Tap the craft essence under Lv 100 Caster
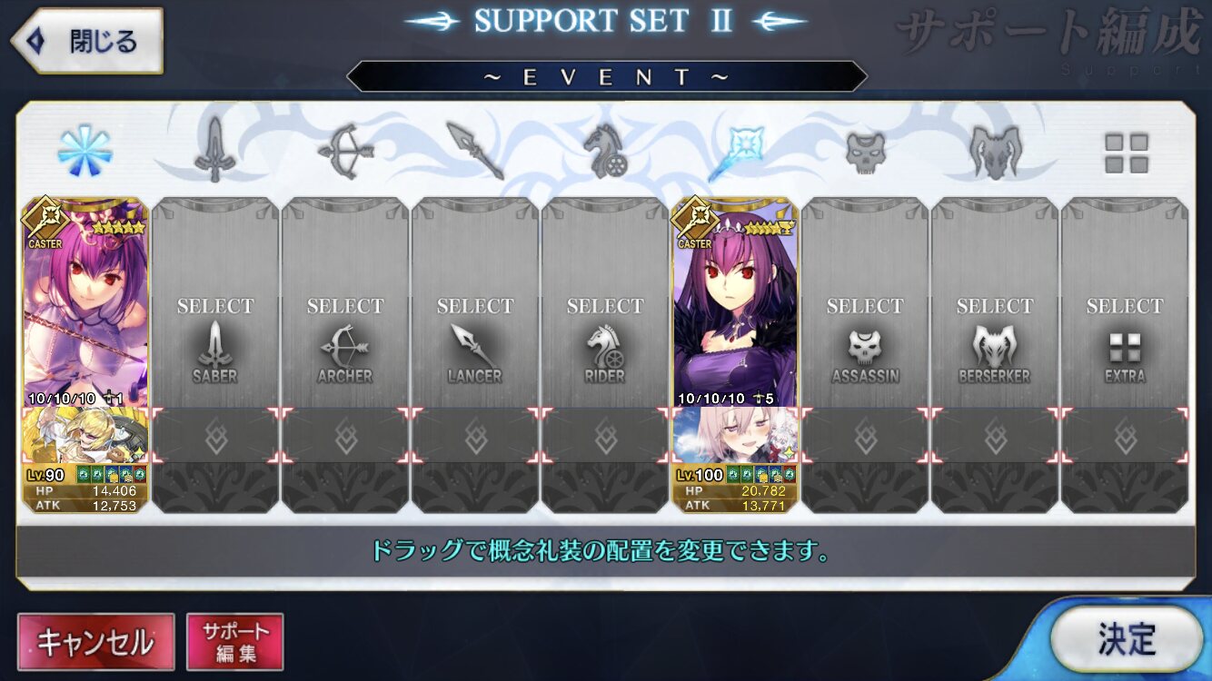This screenshot has height=681, width=1212. tap(735, 435)
